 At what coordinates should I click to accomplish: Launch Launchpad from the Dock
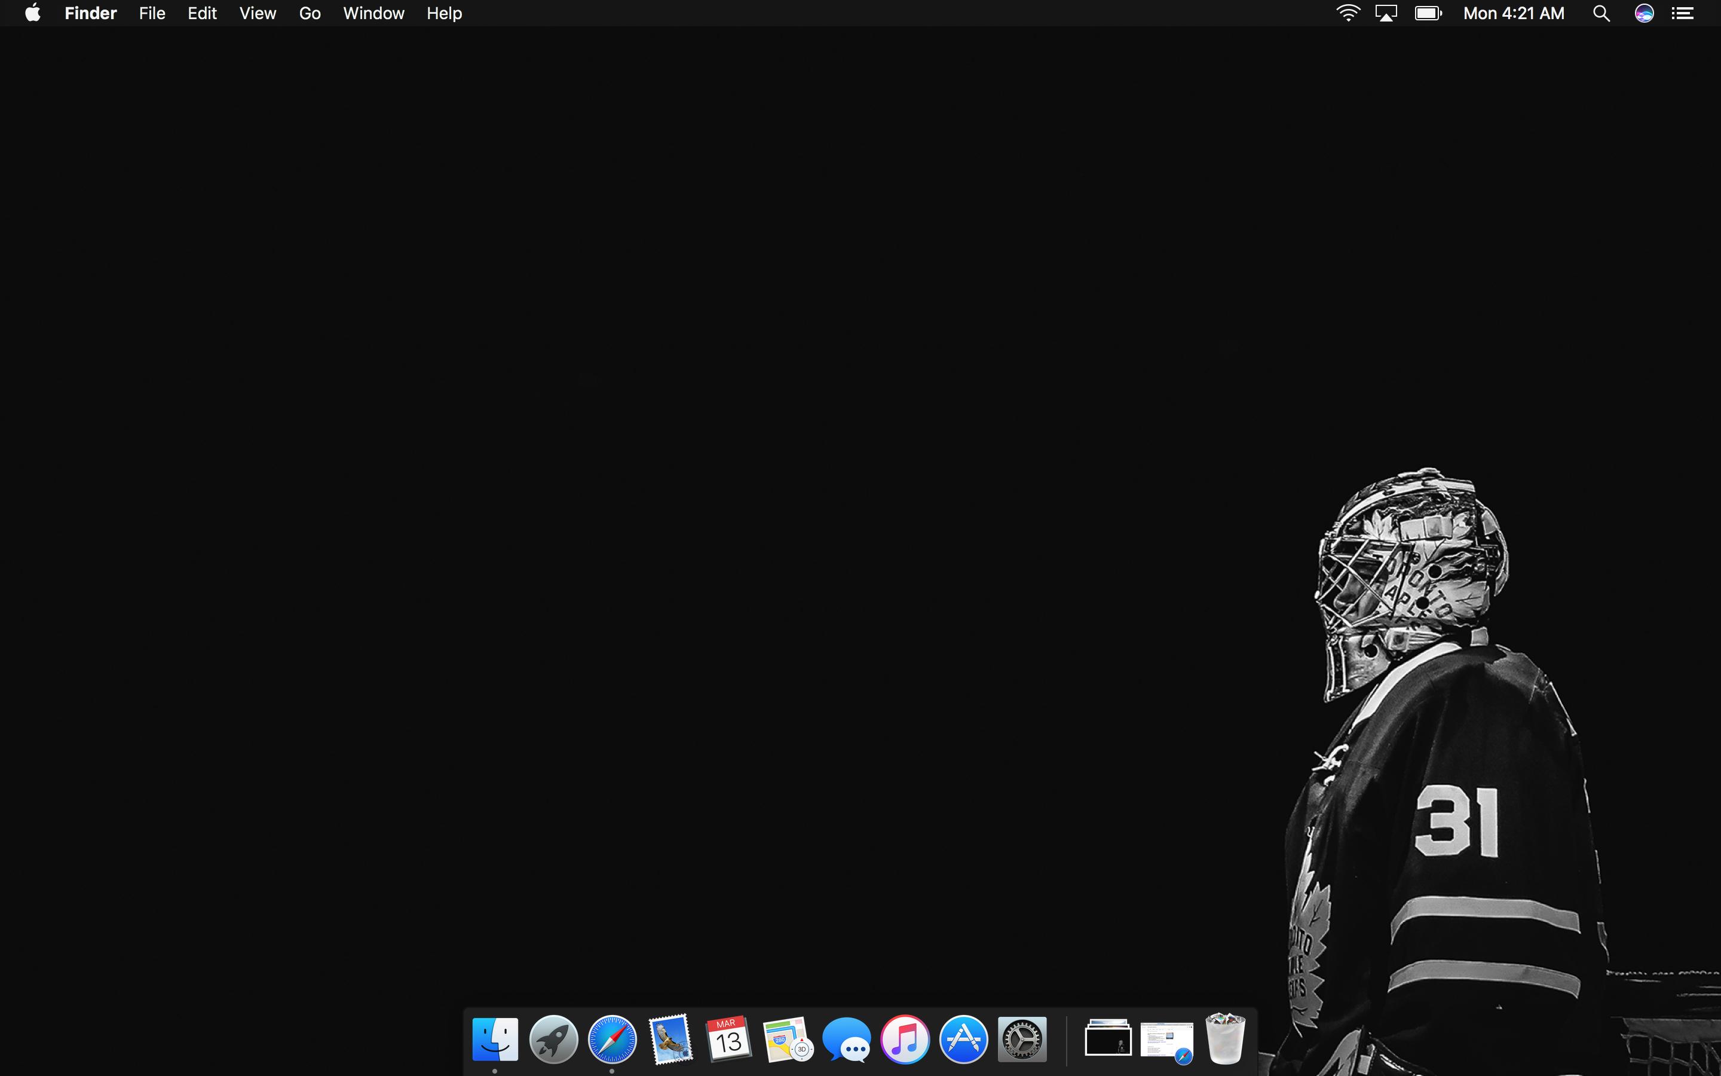(x=553, y=1040)
